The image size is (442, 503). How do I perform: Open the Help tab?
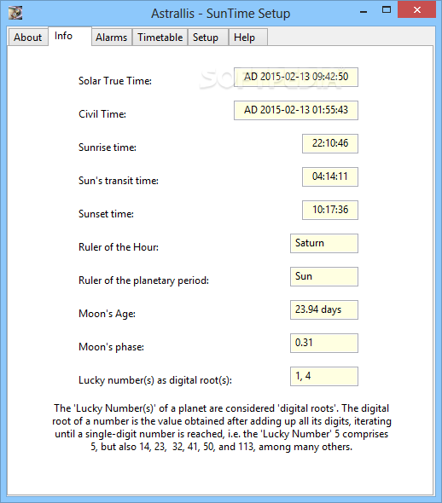(x=247, y=38)
